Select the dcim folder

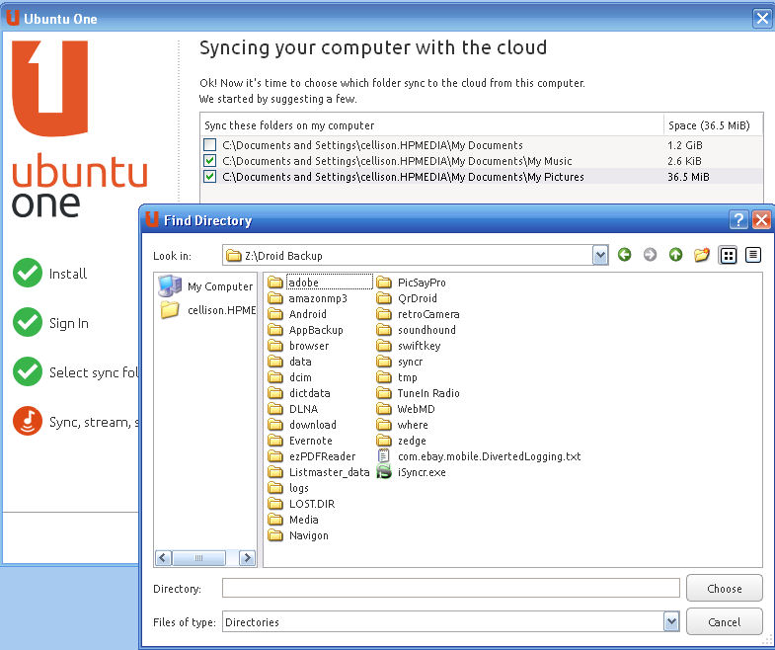[x=289, y=377]
